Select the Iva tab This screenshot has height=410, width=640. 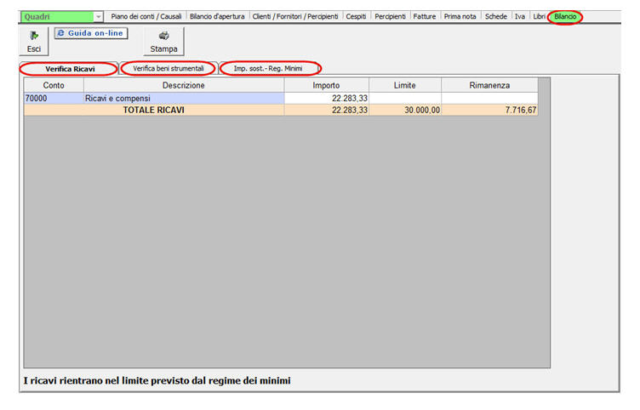pyautogui.click(x=520, y=17)
